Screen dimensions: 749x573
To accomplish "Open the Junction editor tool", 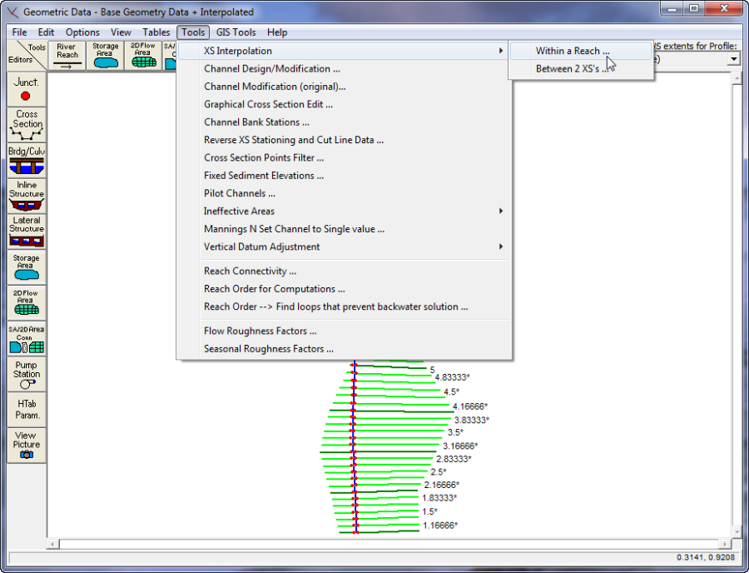I will [x=26, y=89].
